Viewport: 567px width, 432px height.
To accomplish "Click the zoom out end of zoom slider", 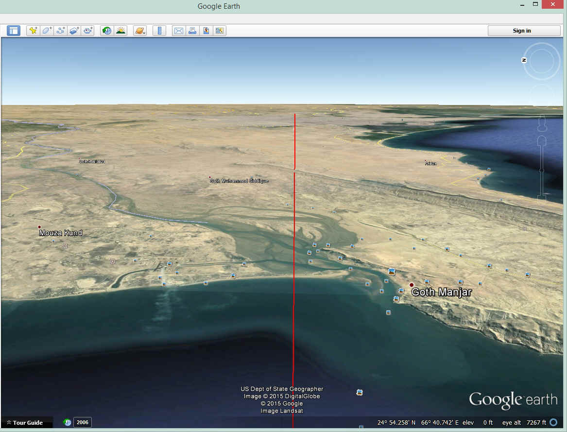I will [541, 198].
